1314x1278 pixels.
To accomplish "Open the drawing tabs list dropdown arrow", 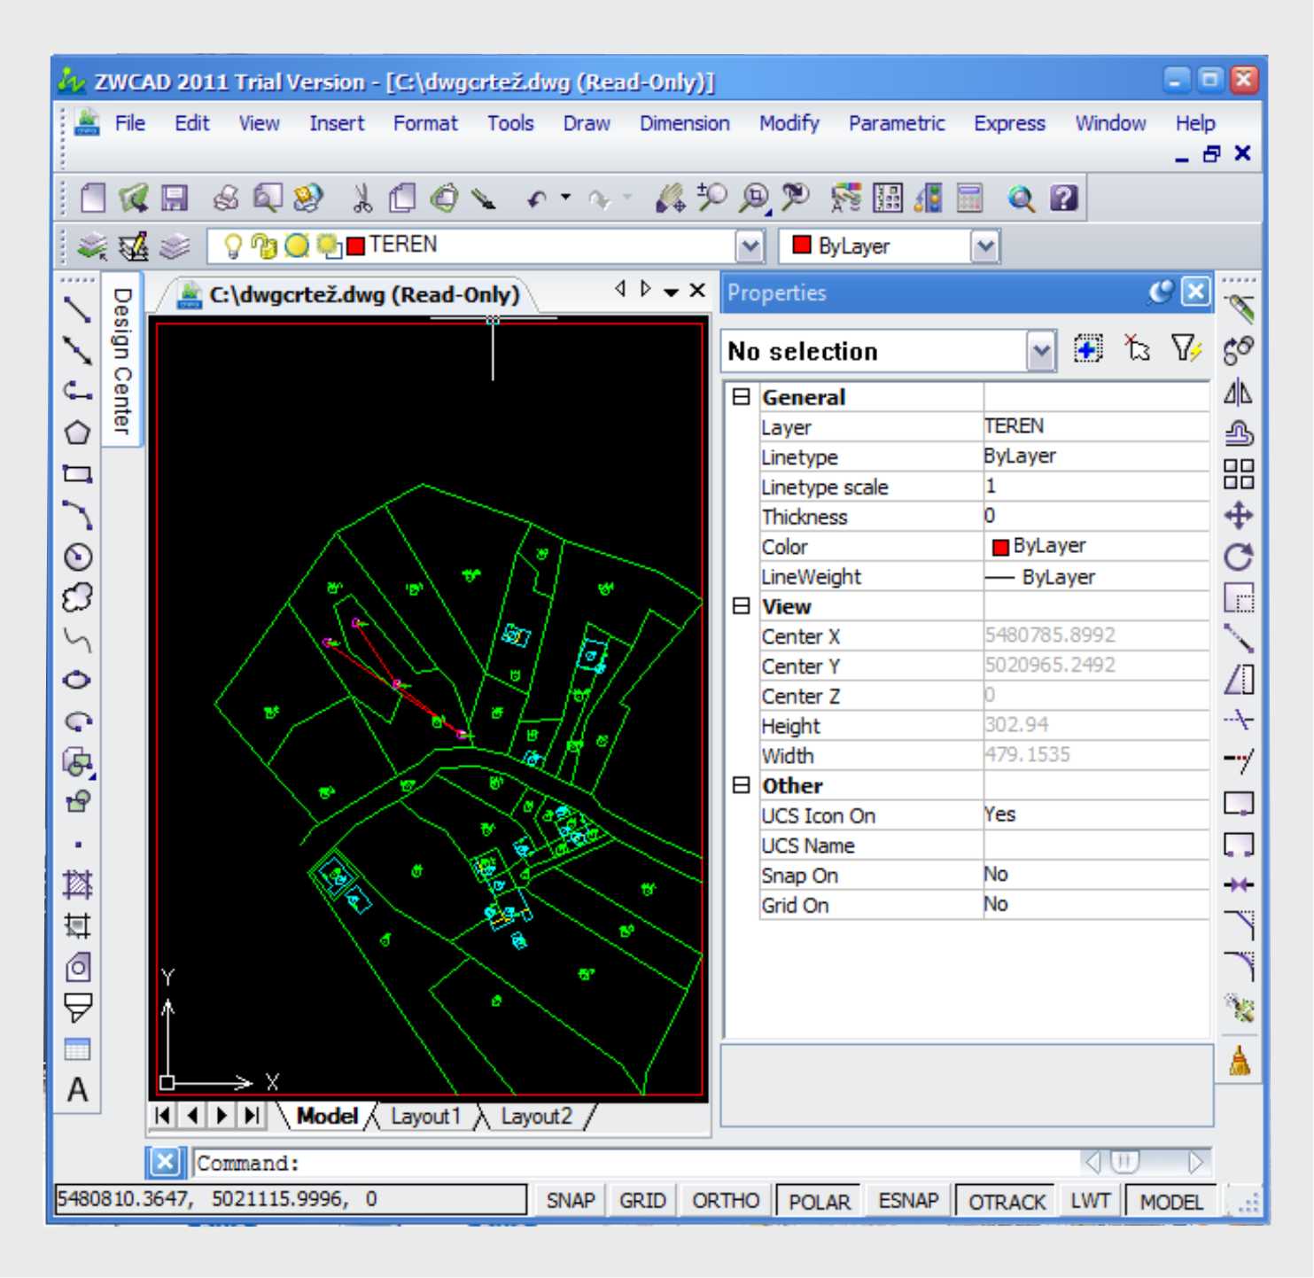I will click(x=671, y=292).
